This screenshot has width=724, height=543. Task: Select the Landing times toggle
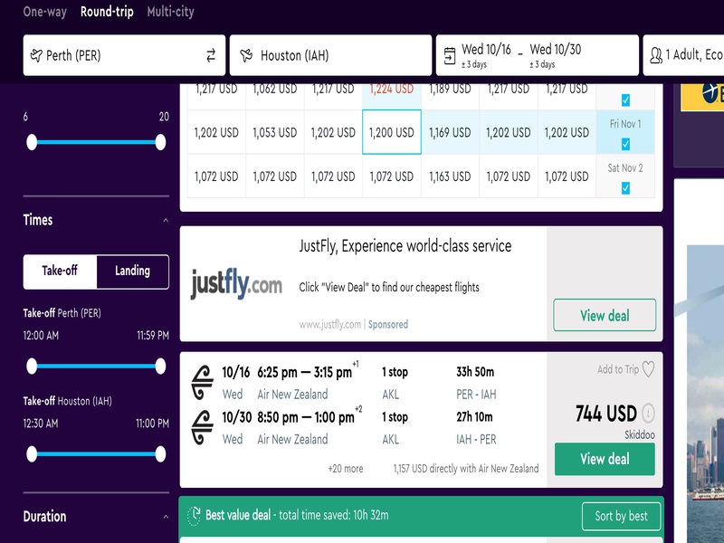tap(133, 271)
